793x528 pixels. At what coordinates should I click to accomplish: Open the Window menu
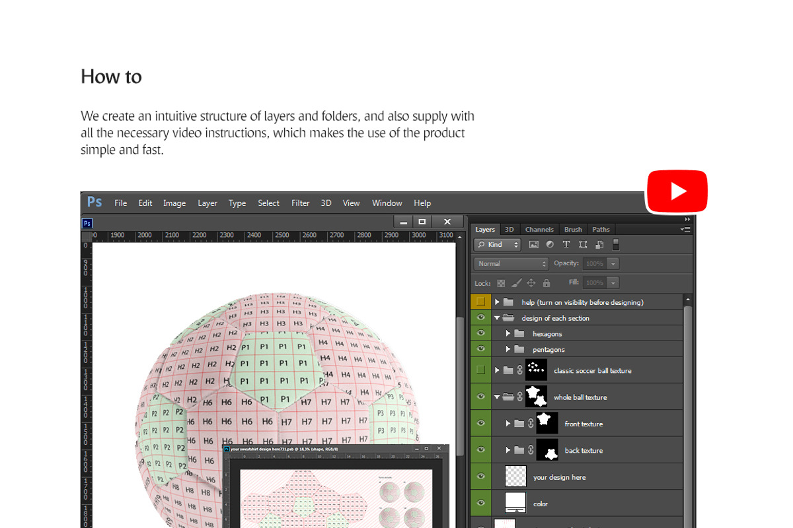click(387, 203)
